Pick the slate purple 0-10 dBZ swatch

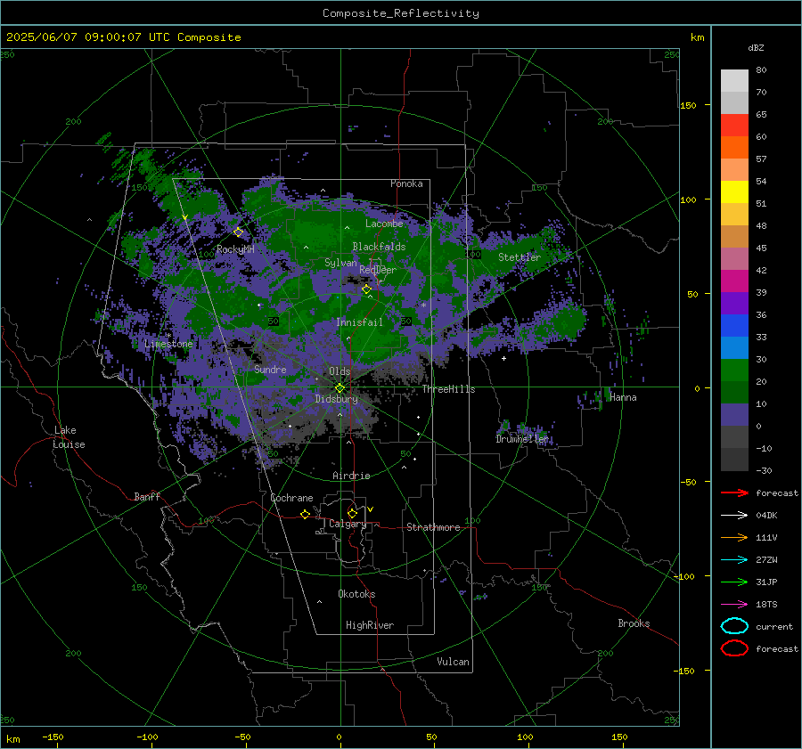[734, 415]
